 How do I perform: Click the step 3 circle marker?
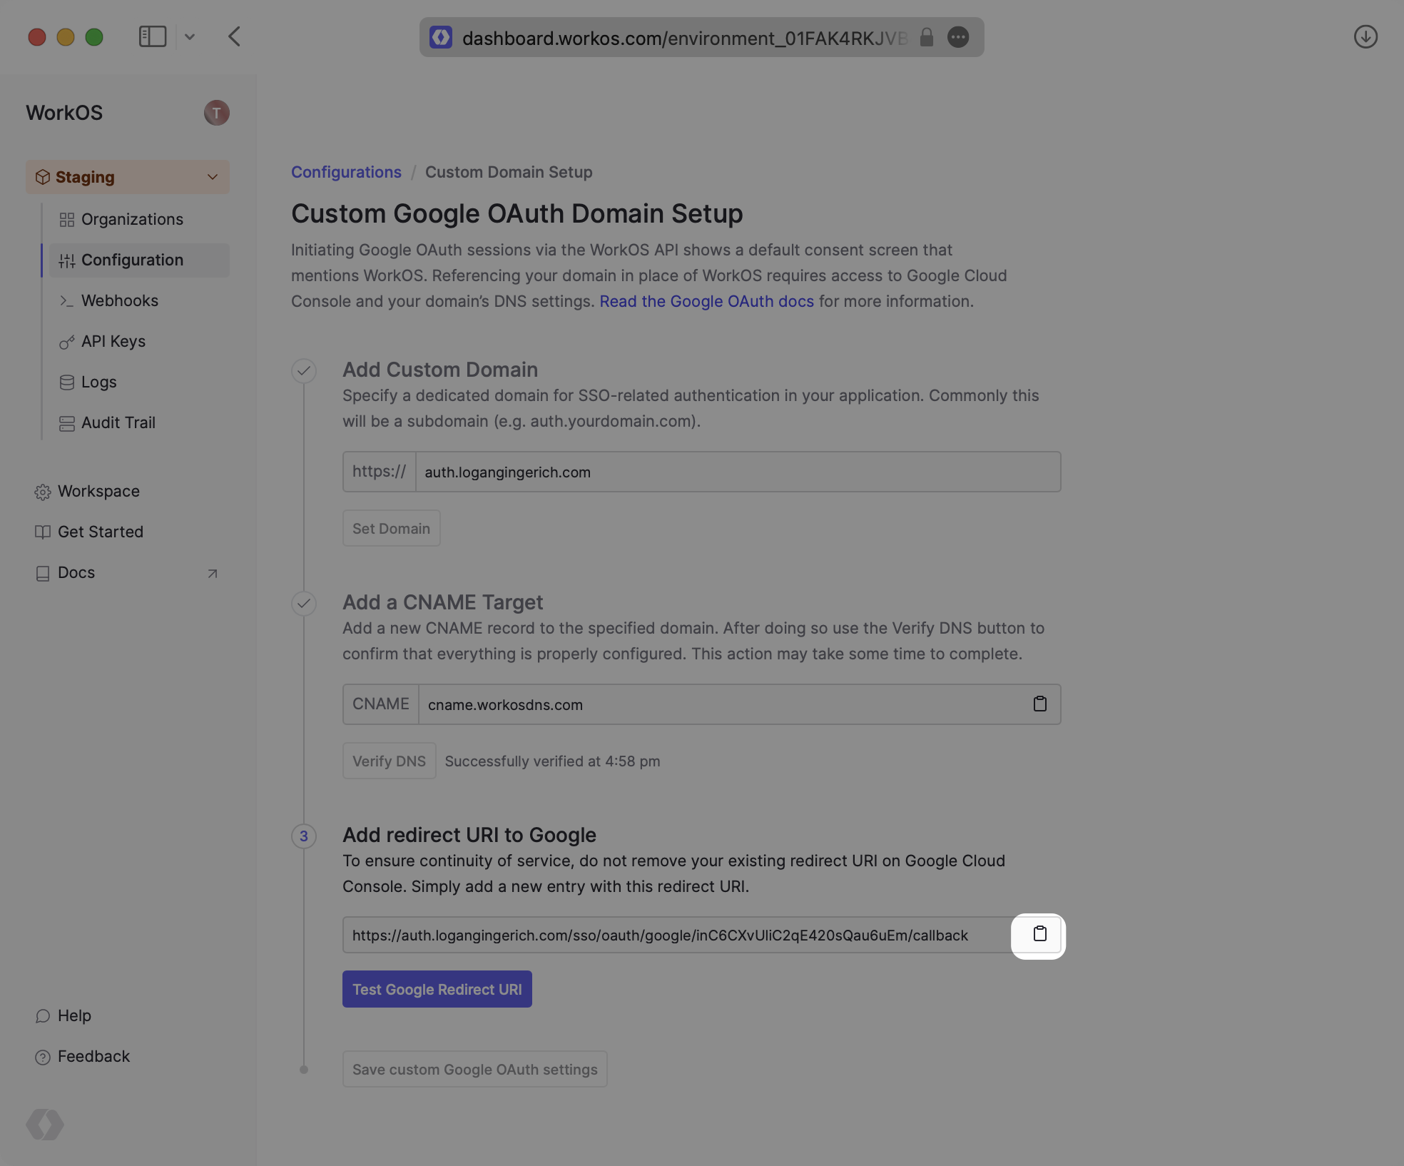pos(304,836)
